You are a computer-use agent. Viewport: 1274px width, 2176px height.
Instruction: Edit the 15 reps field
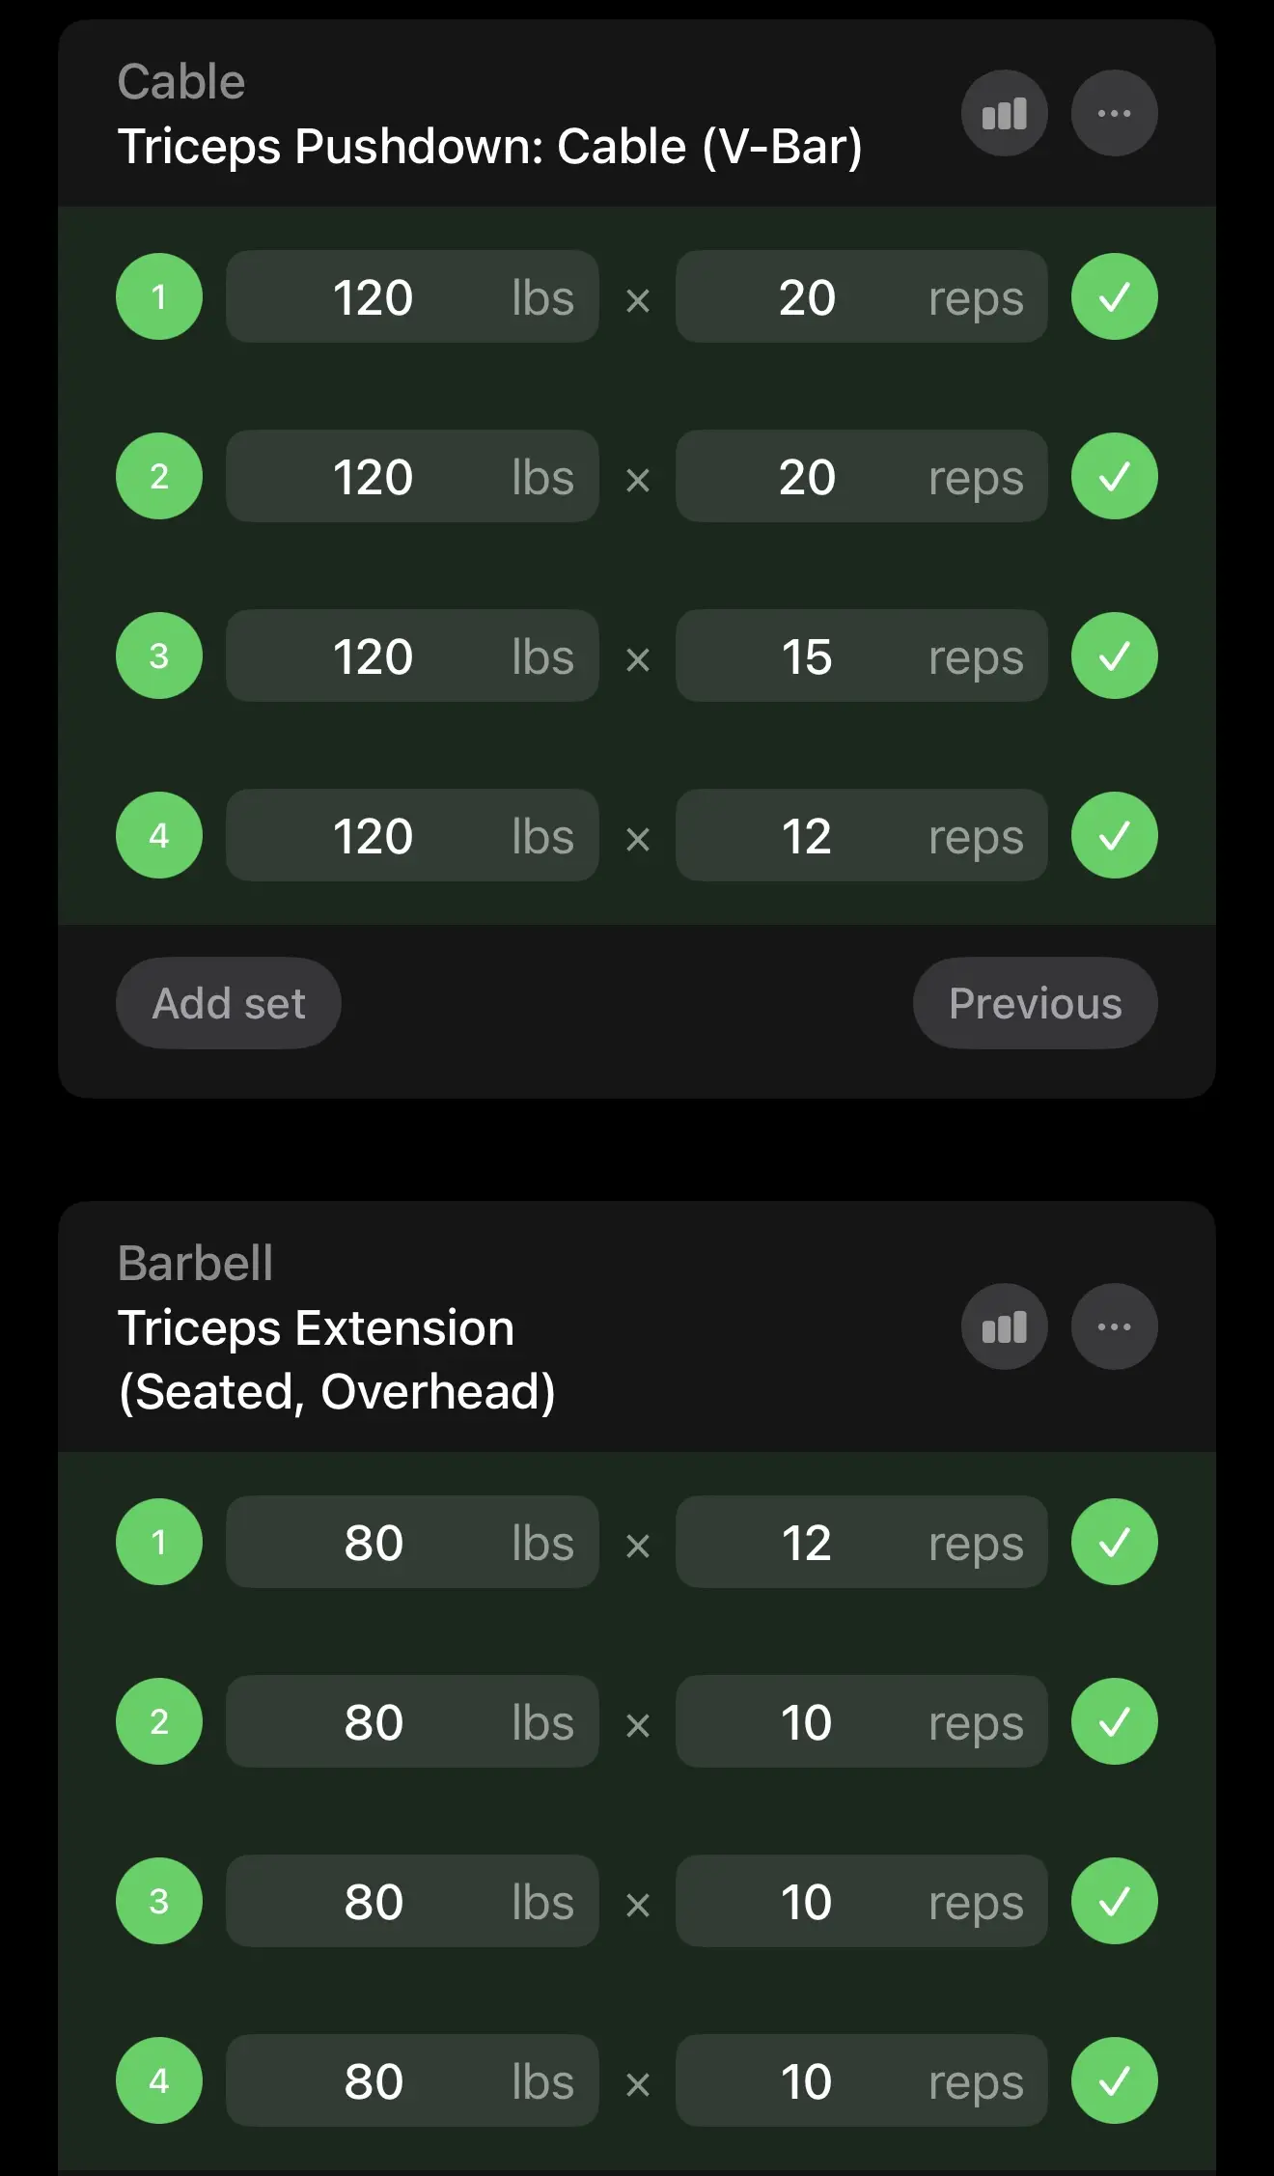coord(861,656)
